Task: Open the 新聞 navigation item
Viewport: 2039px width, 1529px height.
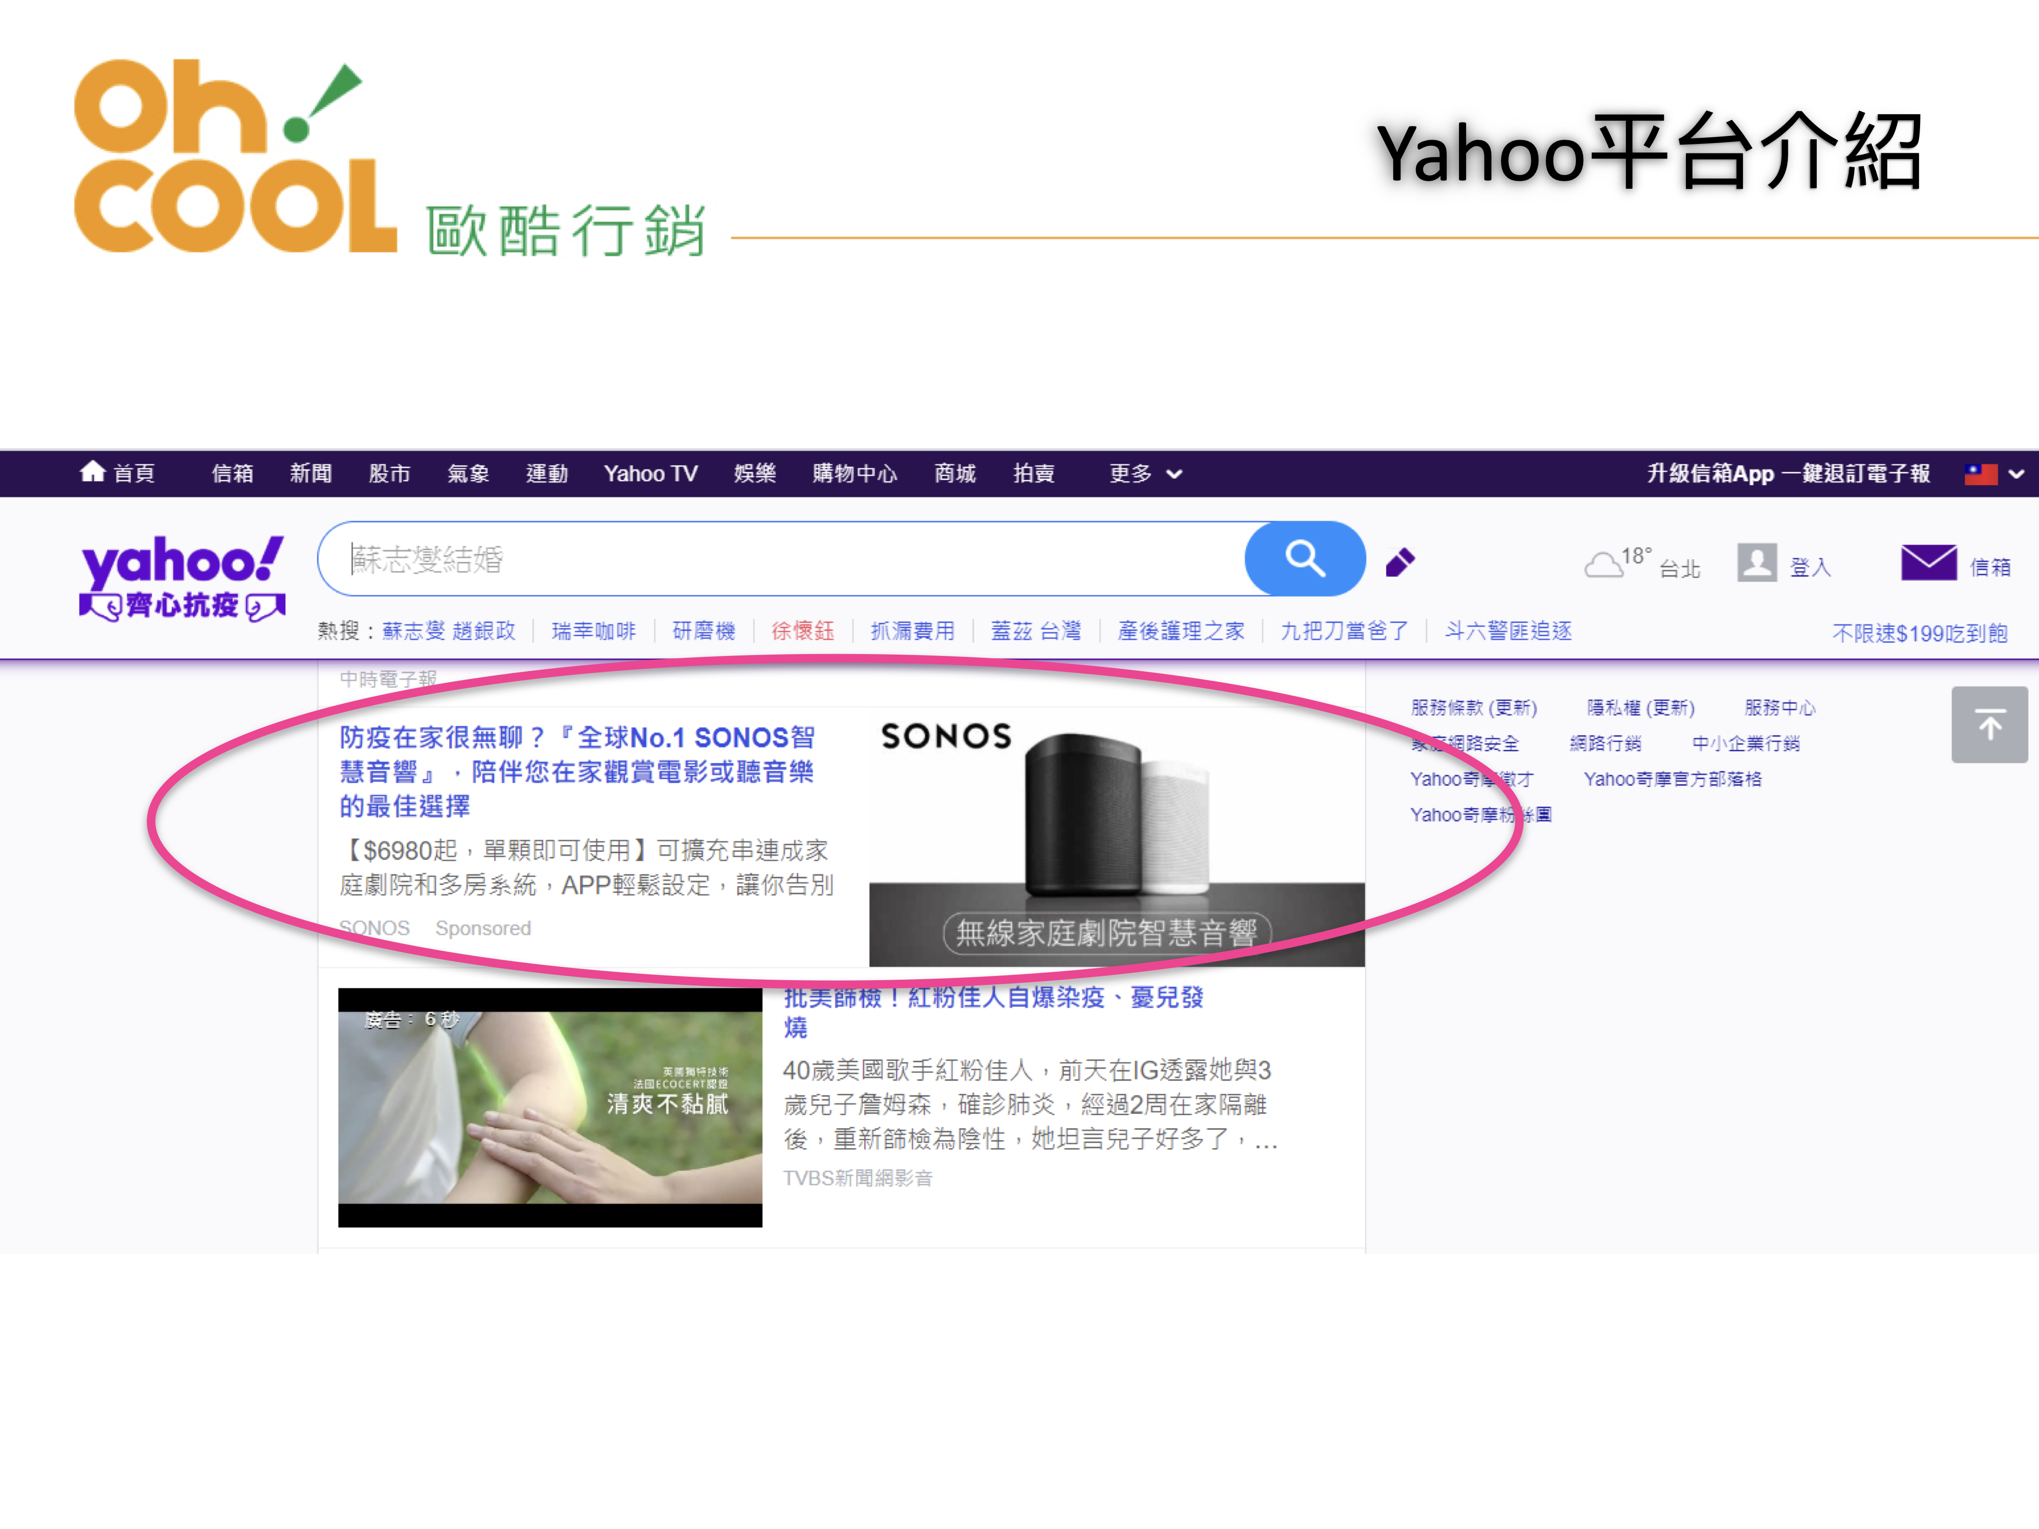Action: point(311,474)
